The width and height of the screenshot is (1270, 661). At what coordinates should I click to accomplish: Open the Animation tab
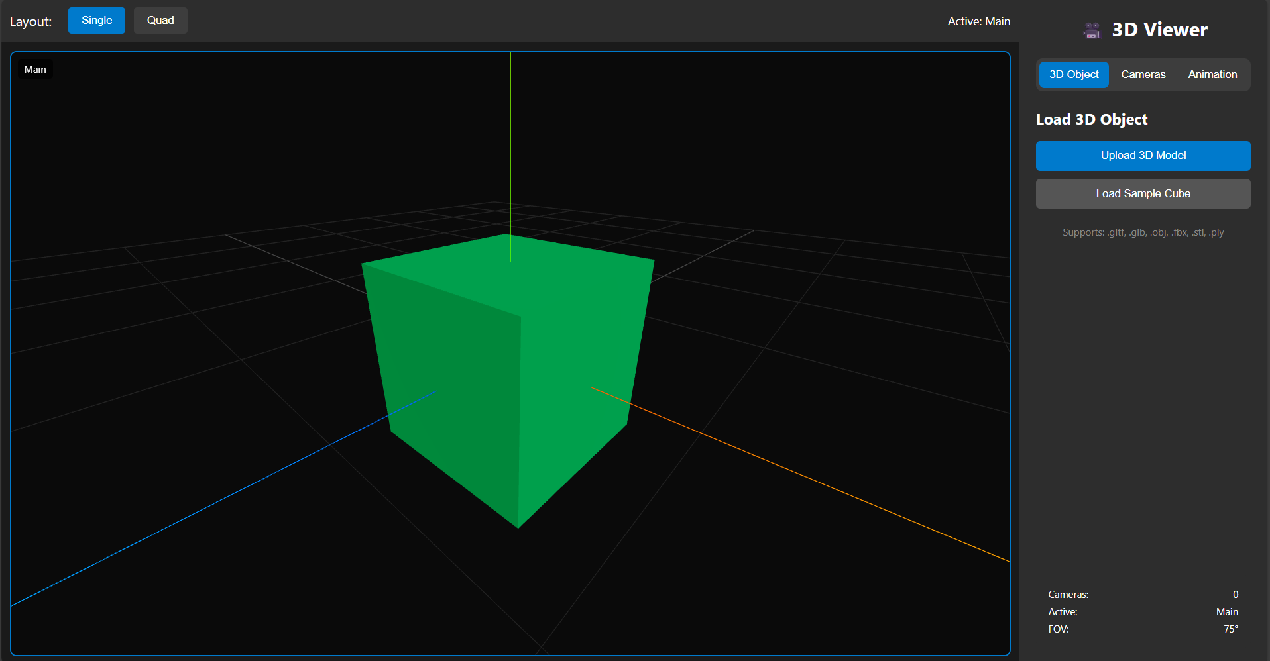[x=1212, y=74]
